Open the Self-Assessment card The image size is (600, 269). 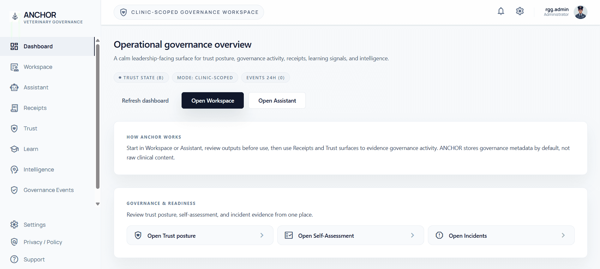coord(351,235)
